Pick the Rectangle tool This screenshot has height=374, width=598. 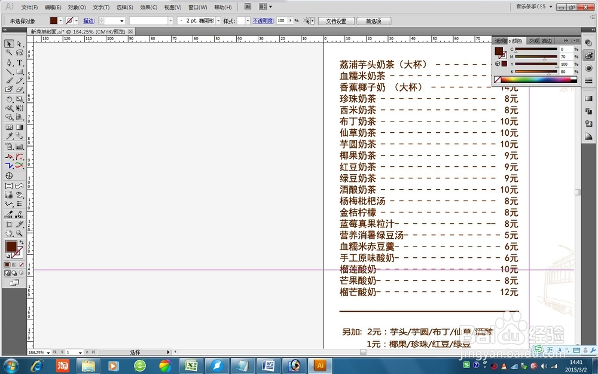[20, 71]
